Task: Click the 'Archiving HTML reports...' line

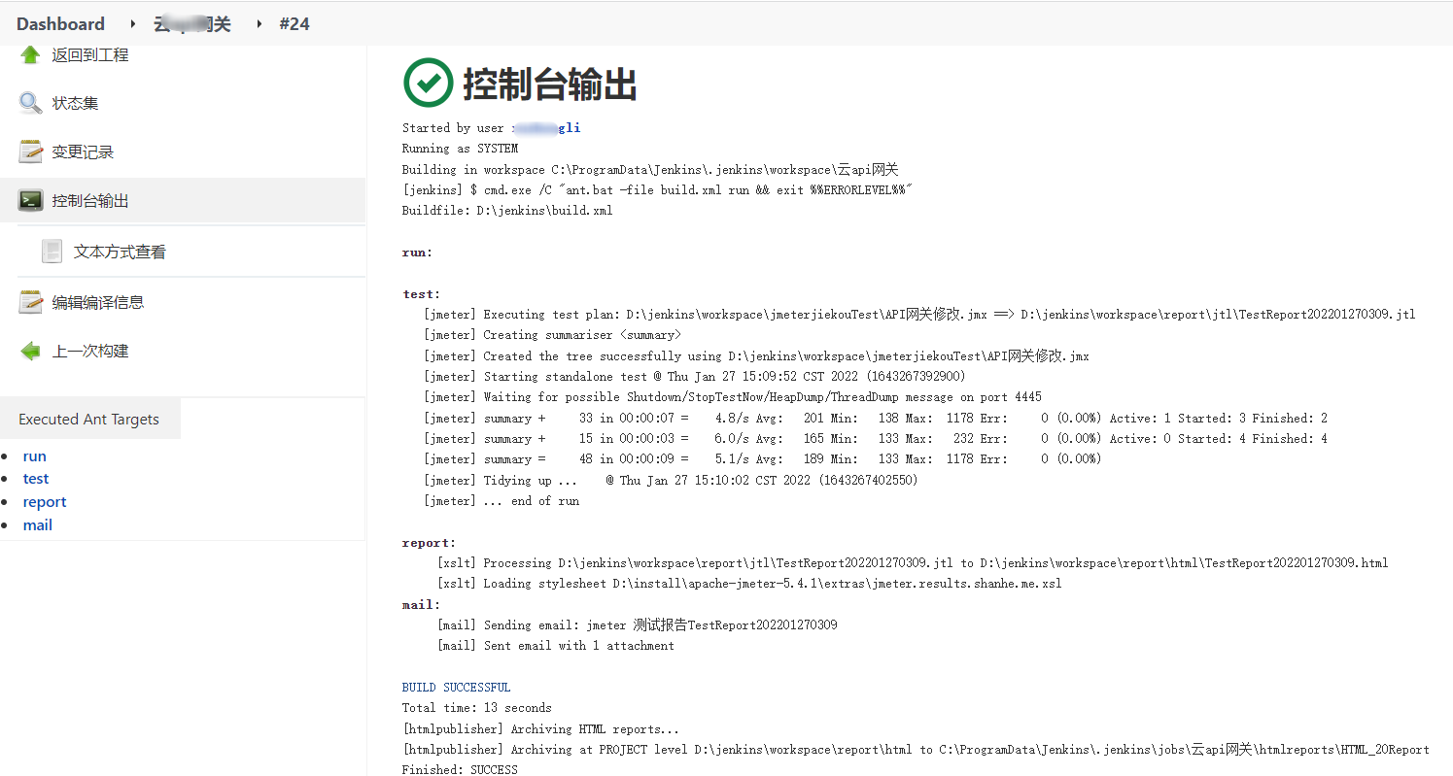Action: [x=541, y=728]
